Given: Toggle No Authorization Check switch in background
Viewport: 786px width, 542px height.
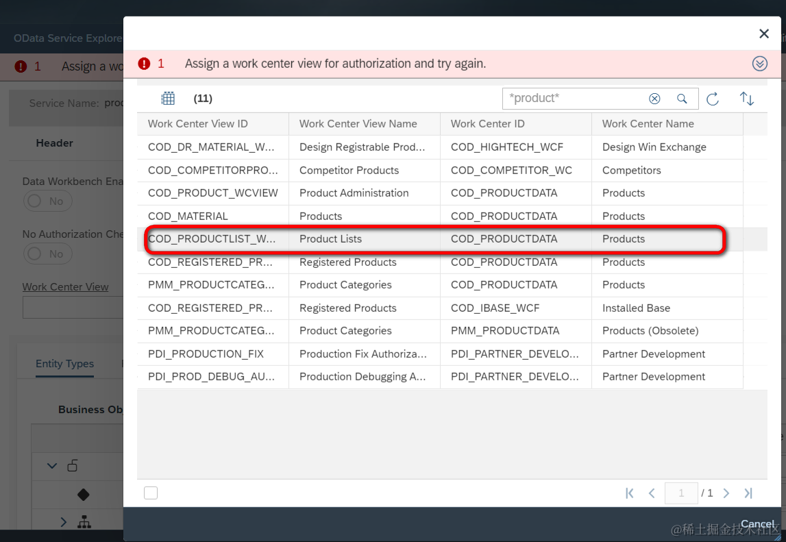Looking at the screenshot, I should (47, 254).
